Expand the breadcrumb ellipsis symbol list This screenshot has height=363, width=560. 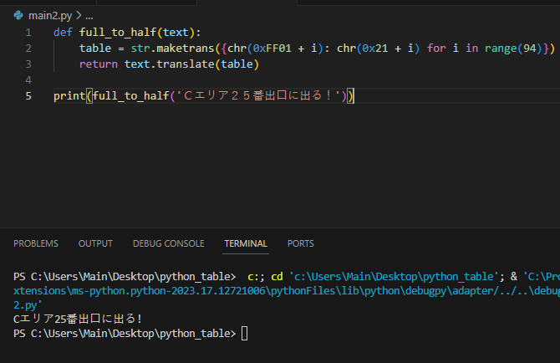coord(89,16)
